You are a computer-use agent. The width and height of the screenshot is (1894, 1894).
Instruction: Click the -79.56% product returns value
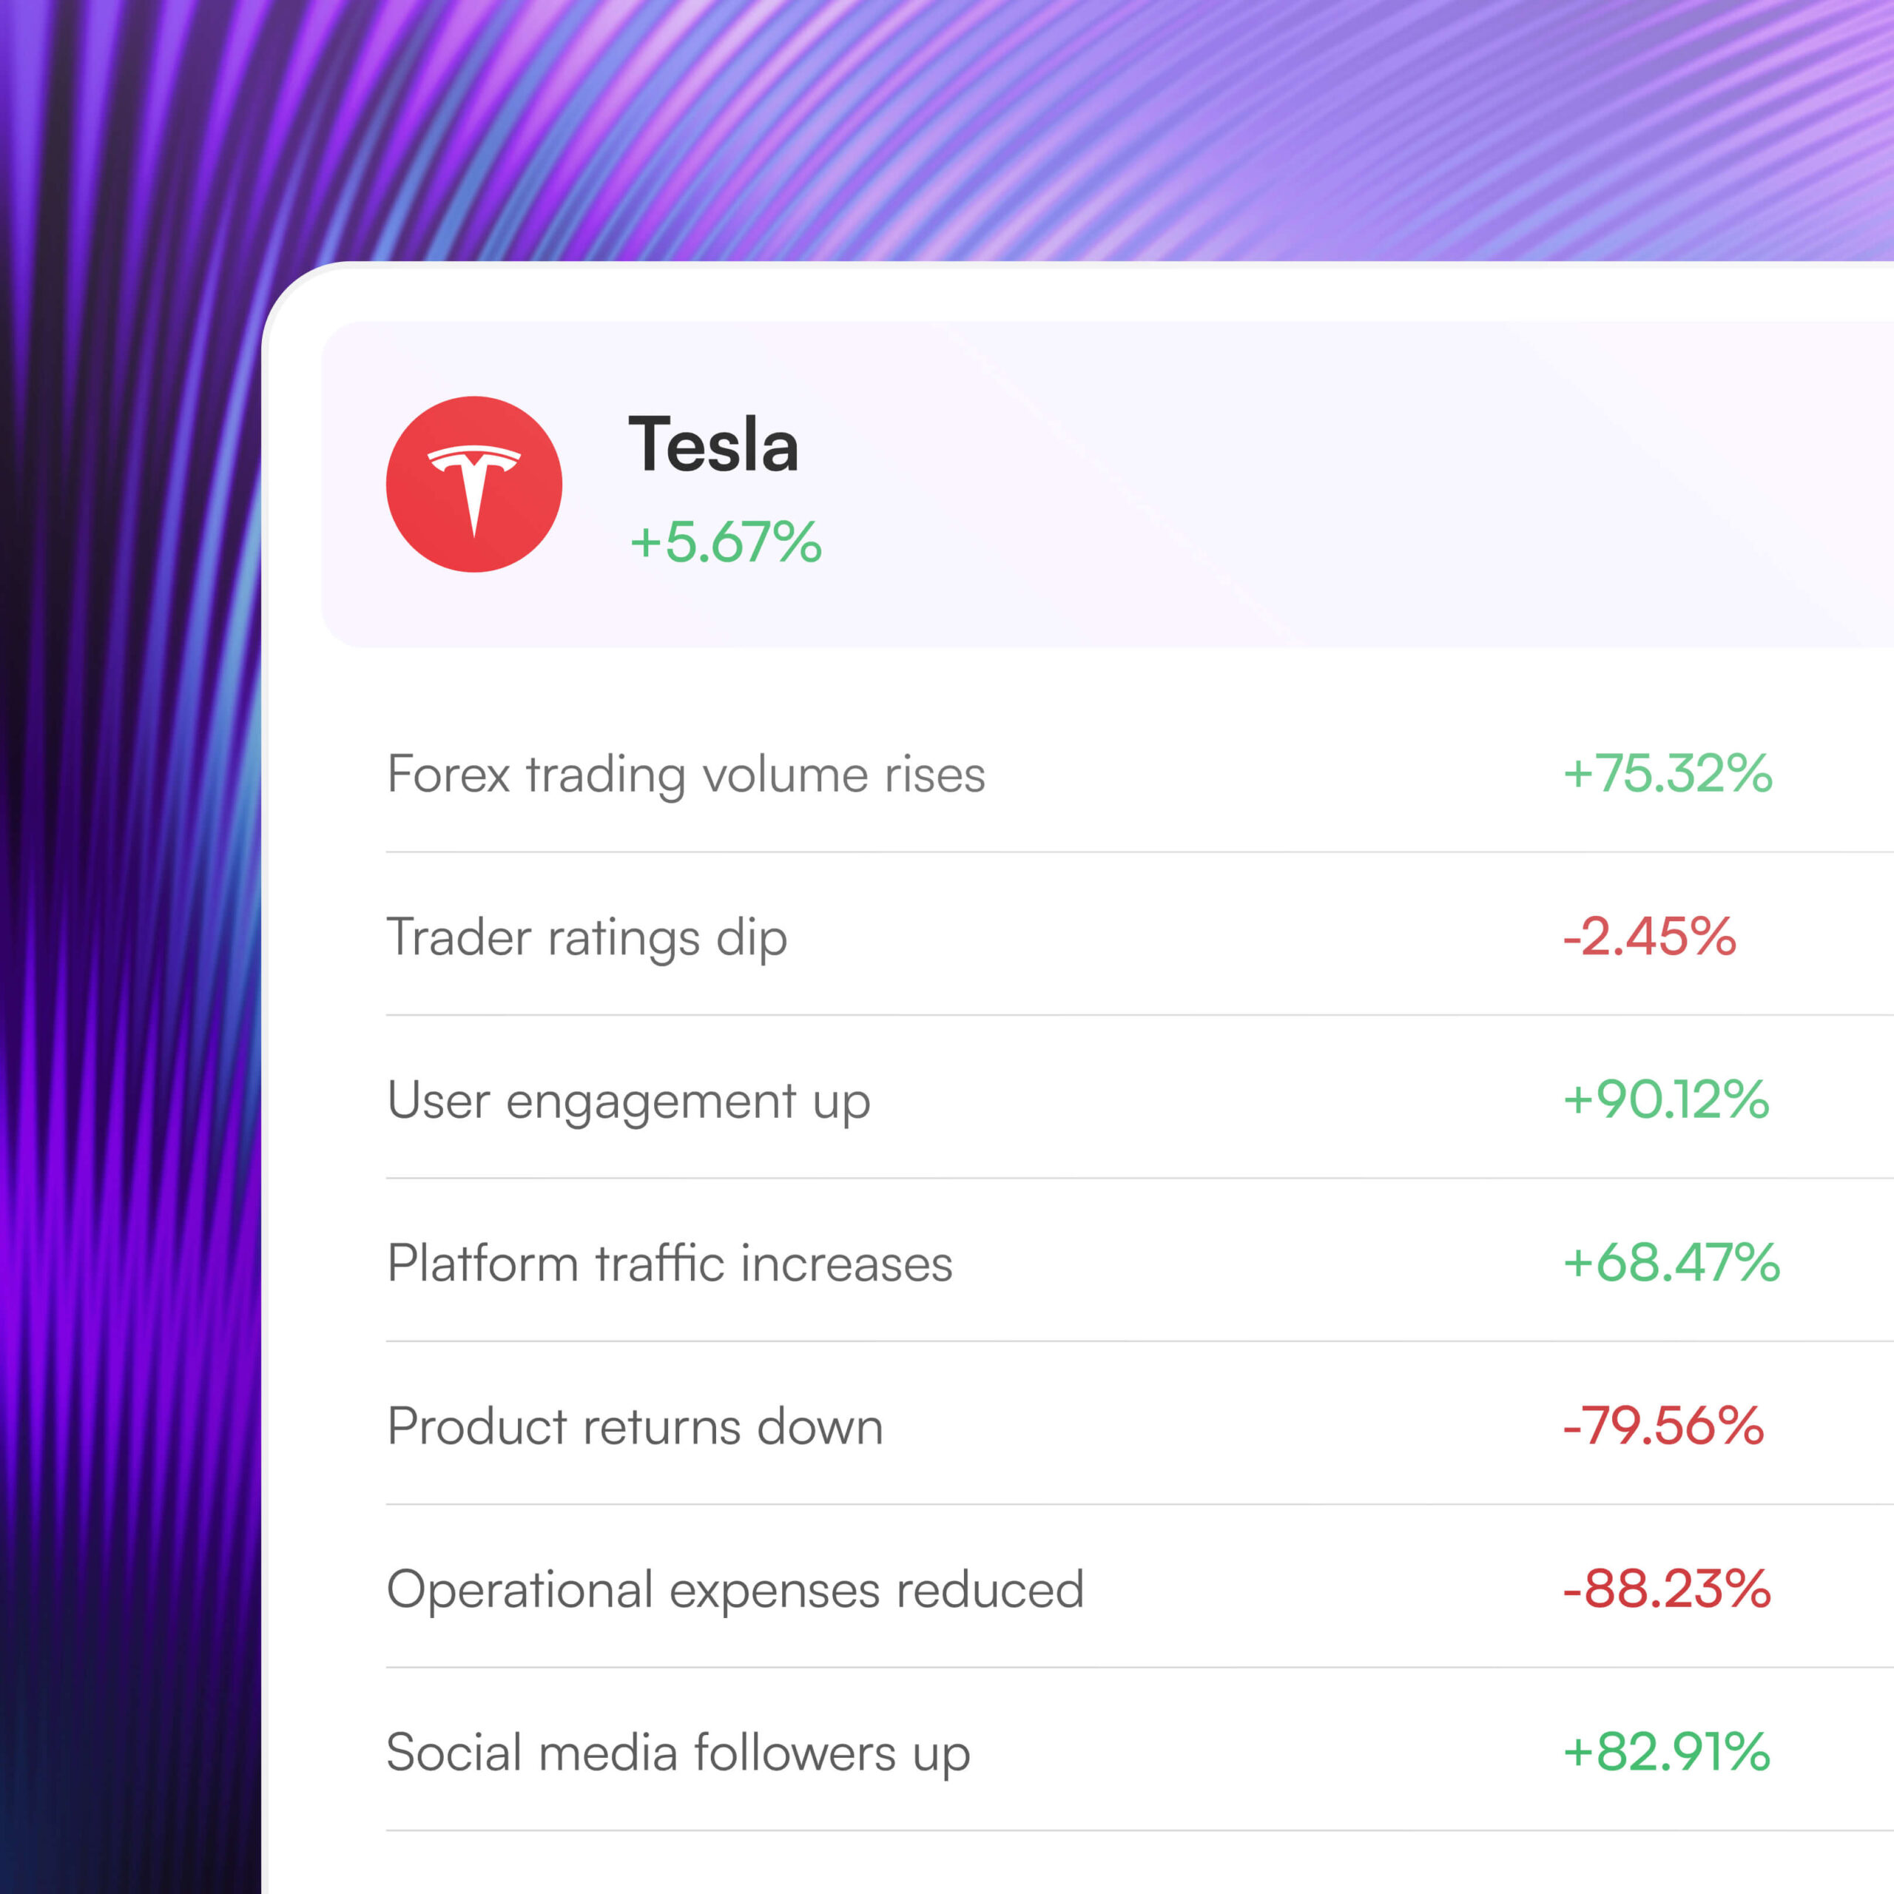pyautogui.click(x=1662, y=1426)
